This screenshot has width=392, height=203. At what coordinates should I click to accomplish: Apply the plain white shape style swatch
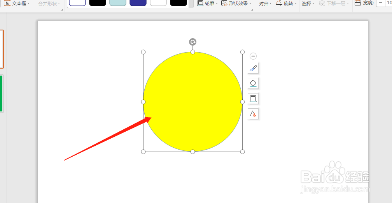pos(158,2)
